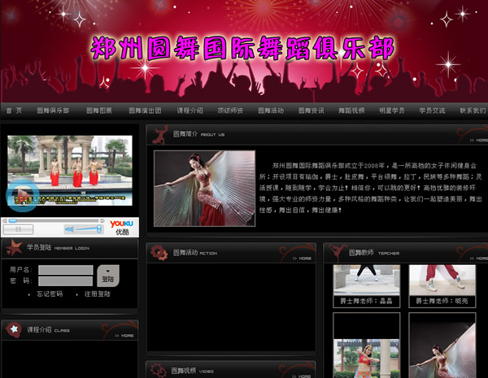Screen dimensions: 488x378
Task: Open the 首页 navigation item
Action: coord(15,111)
